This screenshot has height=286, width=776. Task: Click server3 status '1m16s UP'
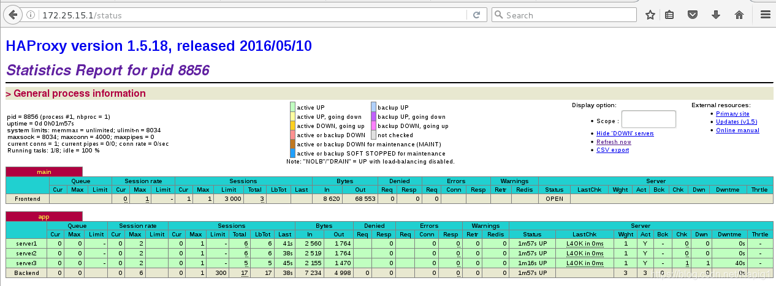pyautogui.click(x=533, y=262)
